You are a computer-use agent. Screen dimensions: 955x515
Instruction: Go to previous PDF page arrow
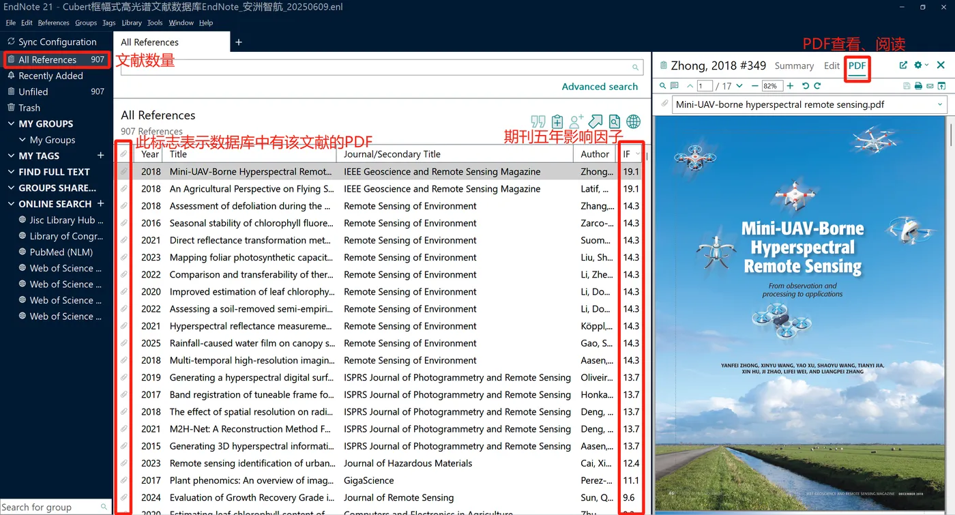pos(690,86)
